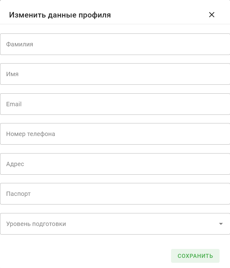Click the Сохранить button
Image resolution: width=230 pixels, height=268 pixels.
click(195, 256)
